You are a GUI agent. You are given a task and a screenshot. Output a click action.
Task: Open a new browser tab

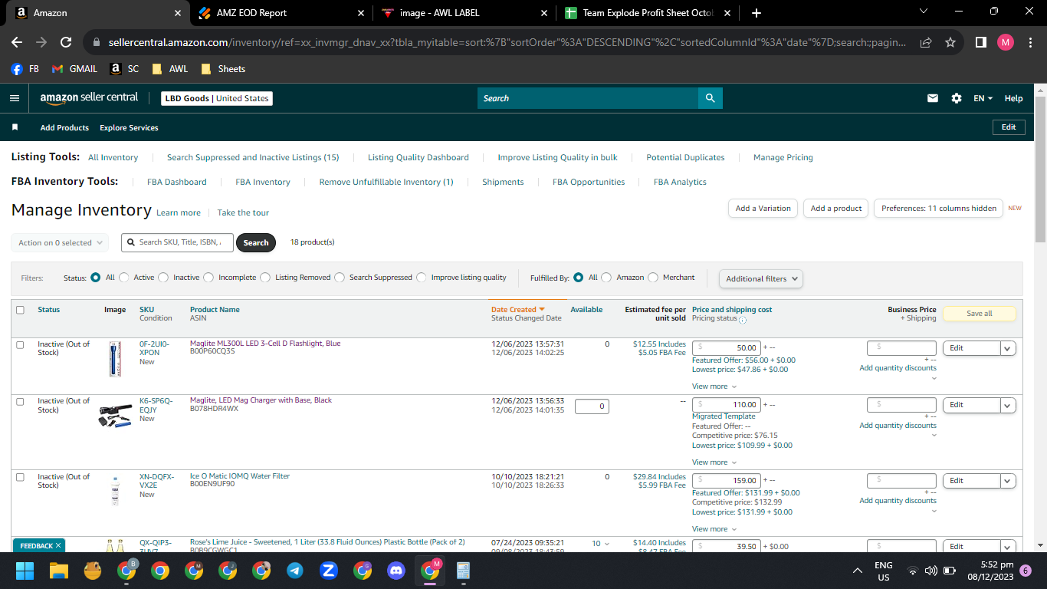pos(757,13)
